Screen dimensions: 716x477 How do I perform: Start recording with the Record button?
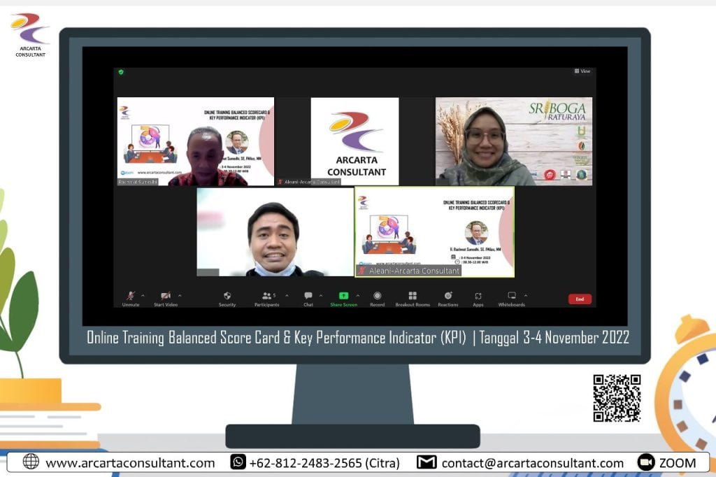click(x=377, y=297)
